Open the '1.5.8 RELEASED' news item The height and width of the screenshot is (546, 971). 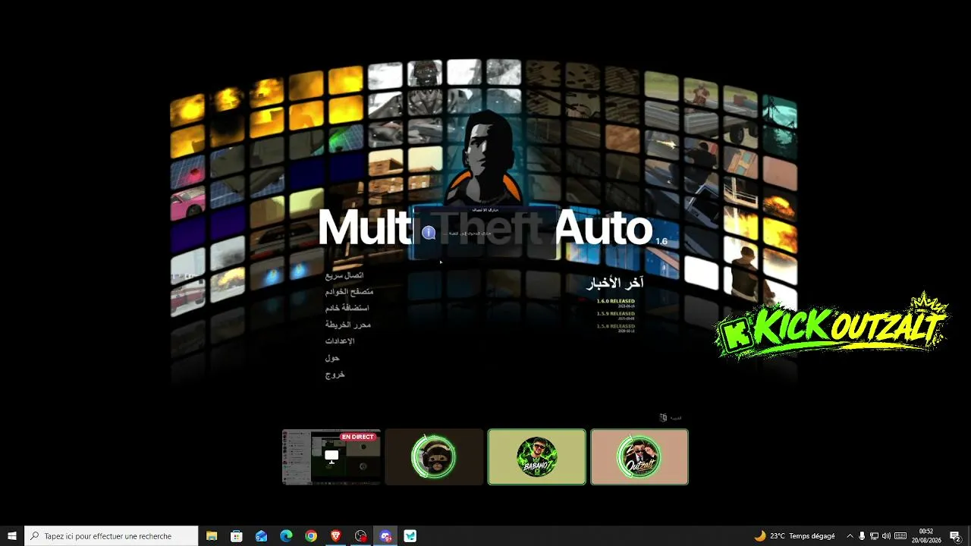coord(615,326)
